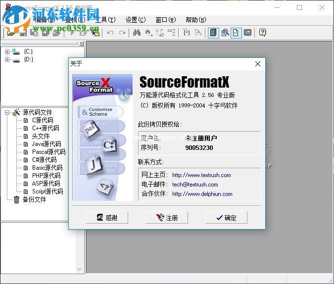The height and width of the screenshot is (284, 334).
Task: Select C++源代码 in the tree
Action: [46, 128]
